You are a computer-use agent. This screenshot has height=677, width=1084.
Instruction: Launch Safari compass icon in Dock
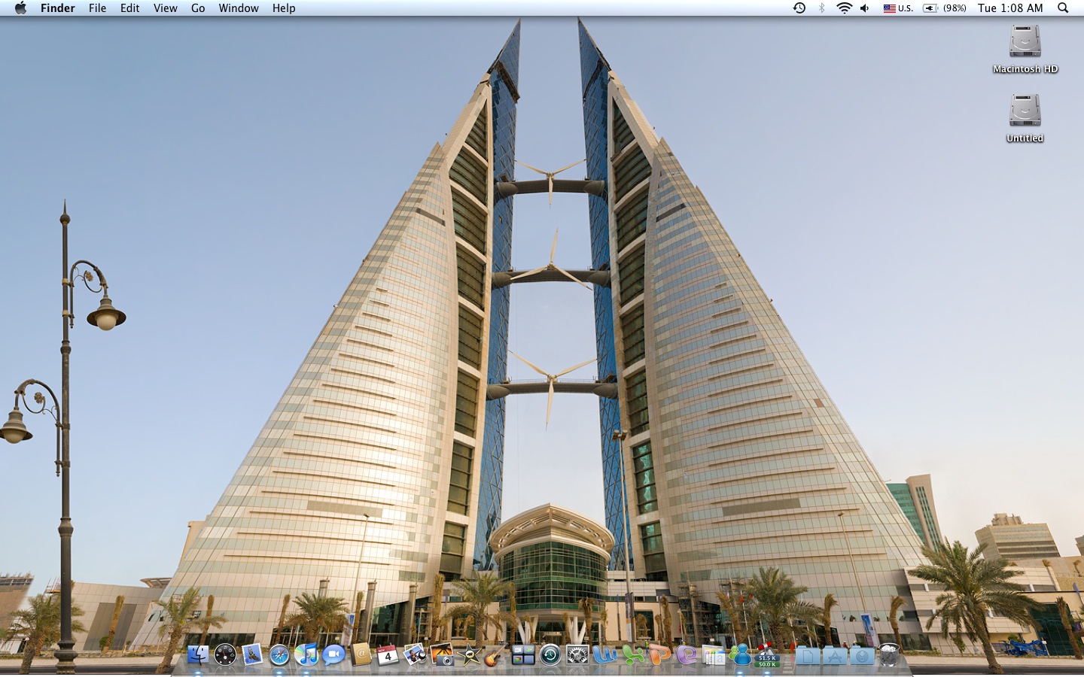pos(279,655)
